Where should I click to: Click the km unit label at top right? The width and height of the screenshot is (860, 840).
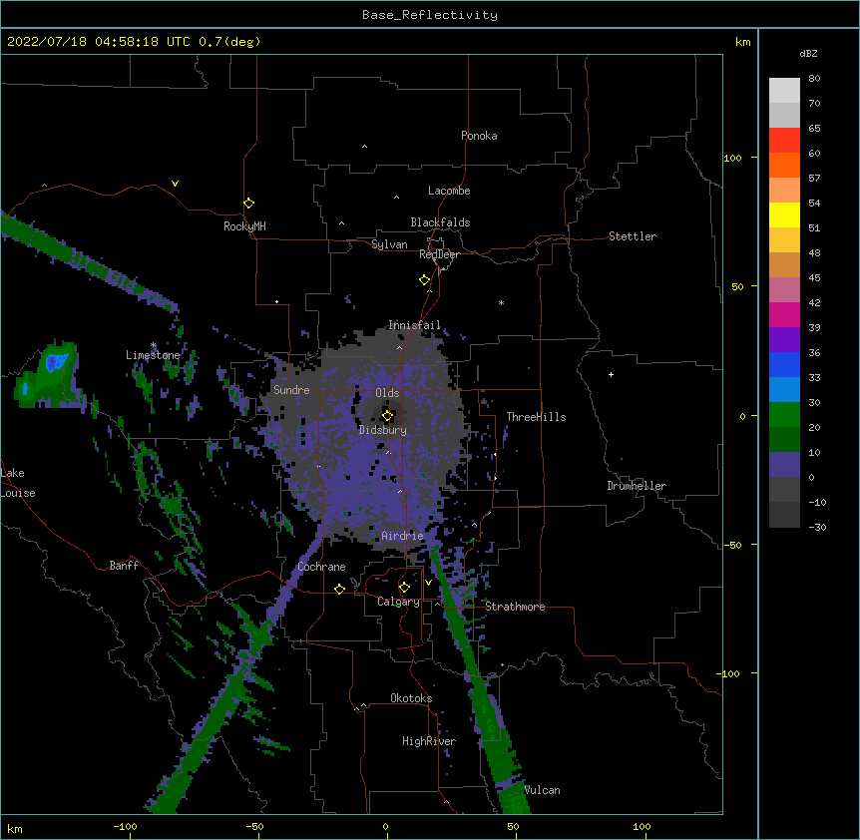(x=743, y=42)
